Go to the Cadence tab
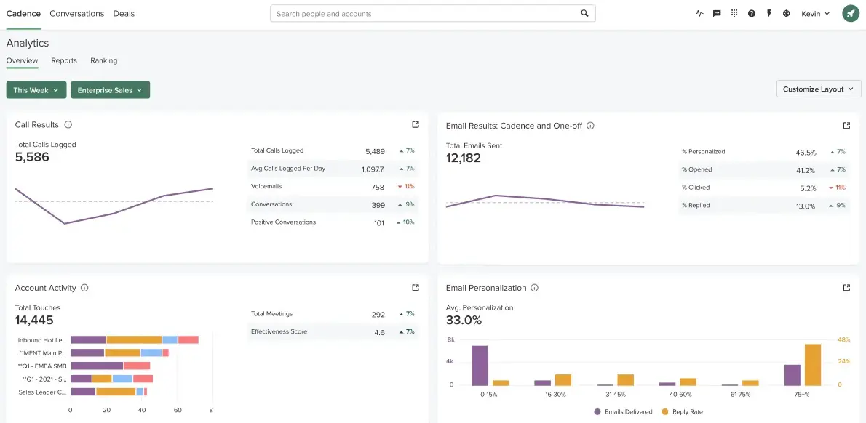Image resolution: width=866 pixels, height=423 pixels. coord(23,14)
